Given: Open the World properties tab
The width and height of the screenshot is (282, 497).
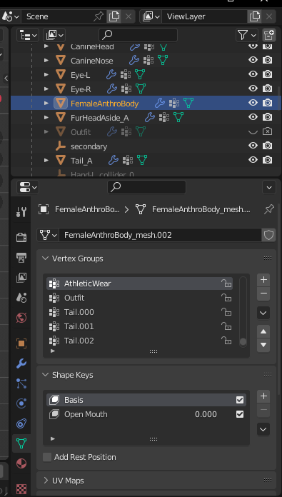Looking at the screenshot, I should point(21,318).
